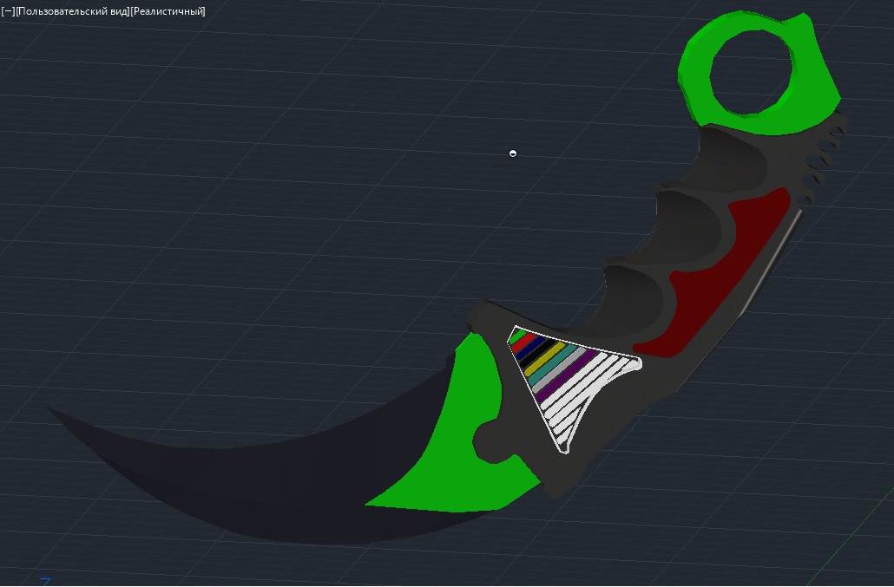Open the [−] viewport controls menu
Screen dimensions: 894x587
pos(8,11)
